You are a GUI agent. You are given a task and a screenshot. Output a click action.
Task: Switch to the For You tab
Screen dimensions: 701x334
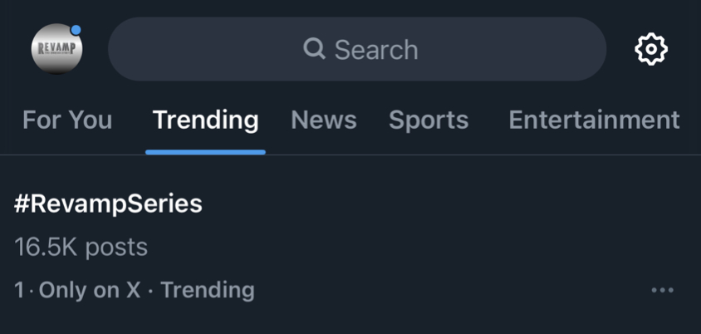tap(67, 120)
